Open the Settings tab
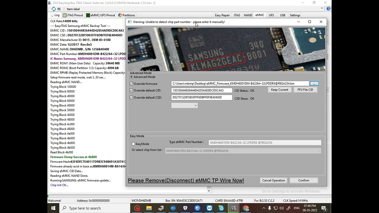Screen dimensions: 379x213 tap(295, 15)
